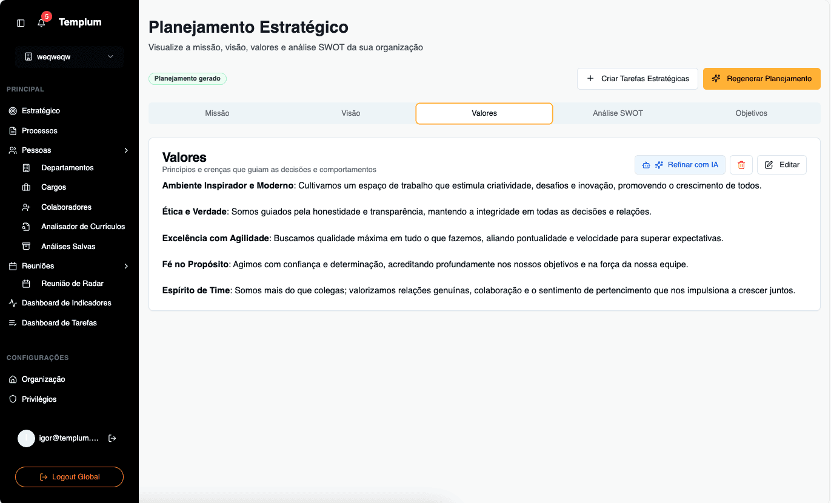The image size is (831, 503).
Task: Switch to the Missão tab
Action: pyautogui.click(x=217, y=113)
